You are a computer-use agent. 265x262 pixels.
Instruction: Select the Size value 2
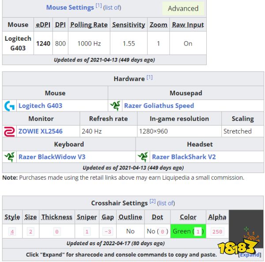[x=30, y=231]
